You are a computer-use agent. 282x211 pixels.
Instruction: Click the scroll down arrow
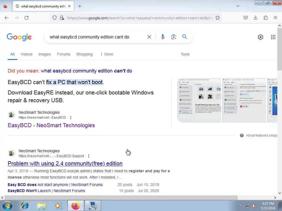pos(280,193)
